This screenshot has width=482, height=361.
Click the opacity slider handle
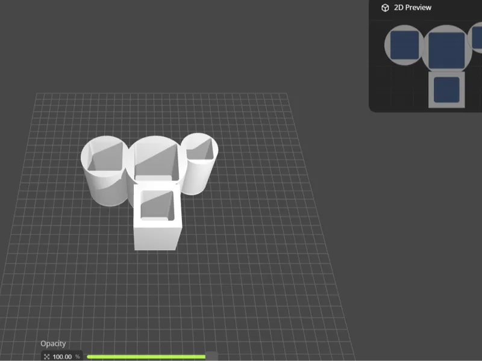coord(212,356)
